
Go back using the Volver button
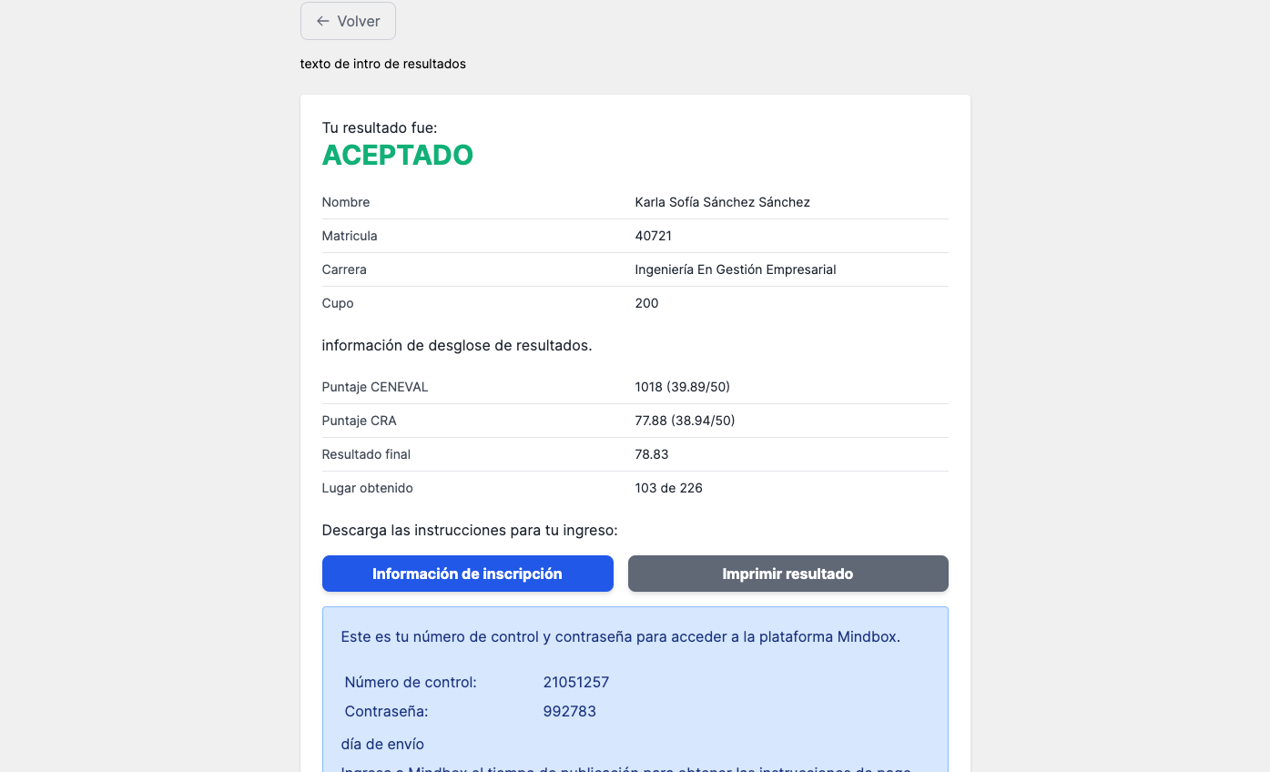coord(348,21)
